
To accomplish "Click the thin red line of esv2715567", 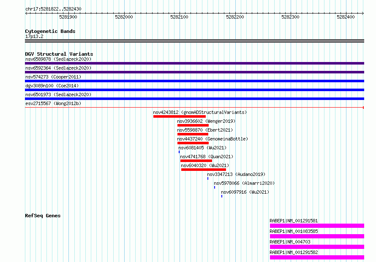I will (x=194, y=108).
